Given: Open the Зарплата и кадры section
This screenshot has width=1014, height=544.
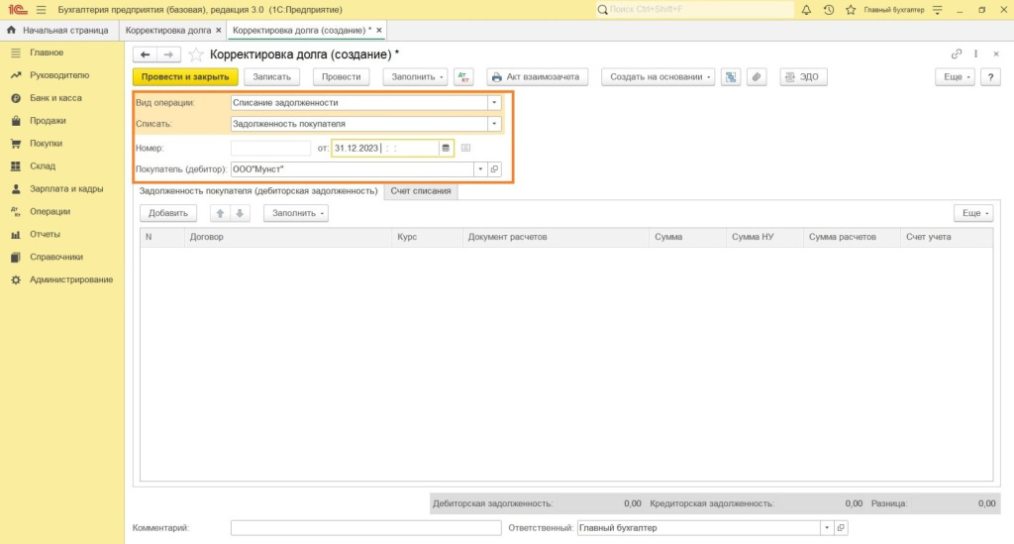Looking at the screenshot, I should 66,188.
